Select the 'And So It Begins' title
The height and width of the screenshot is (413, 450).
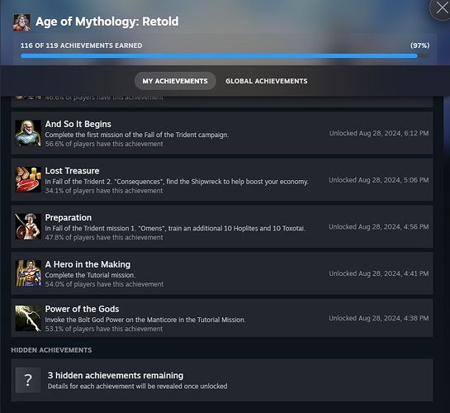point(78,124)
